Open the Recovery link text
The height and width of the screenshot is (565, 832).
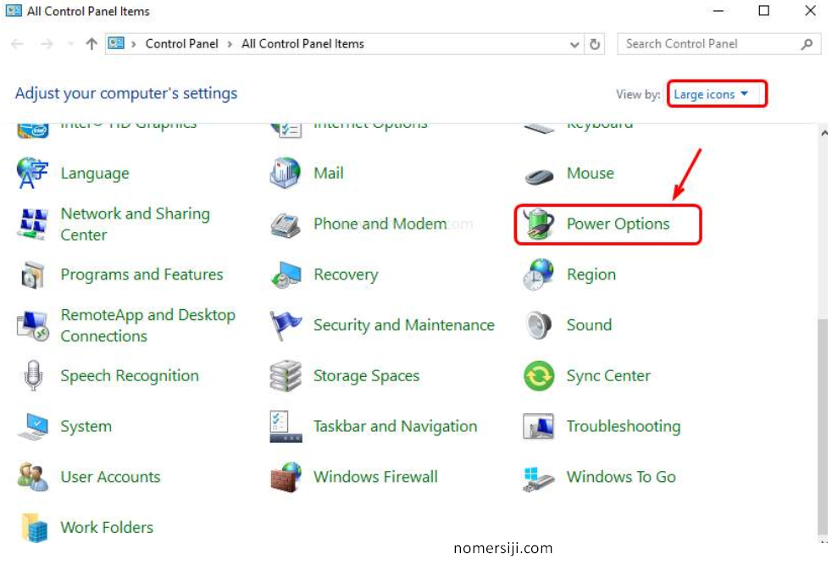346,274
